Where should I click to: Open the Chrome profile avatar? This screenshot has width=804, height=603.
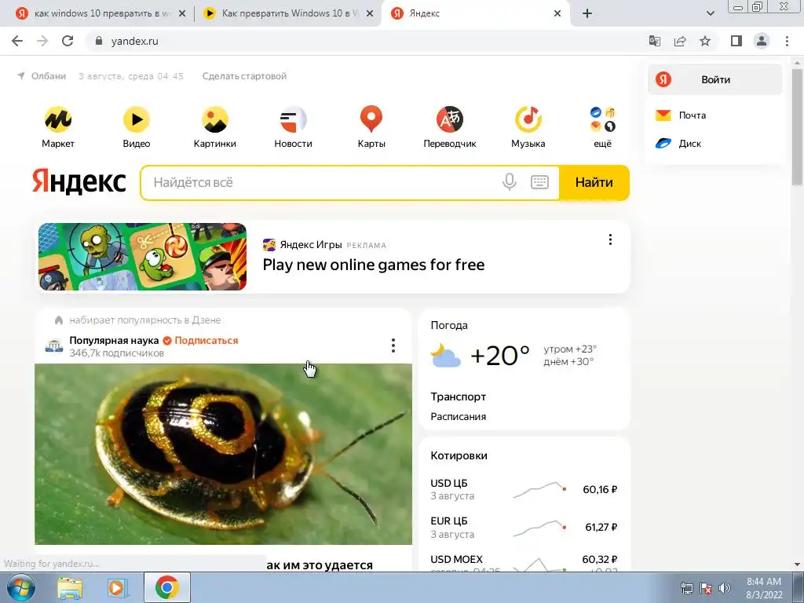(x=762, y=41)
